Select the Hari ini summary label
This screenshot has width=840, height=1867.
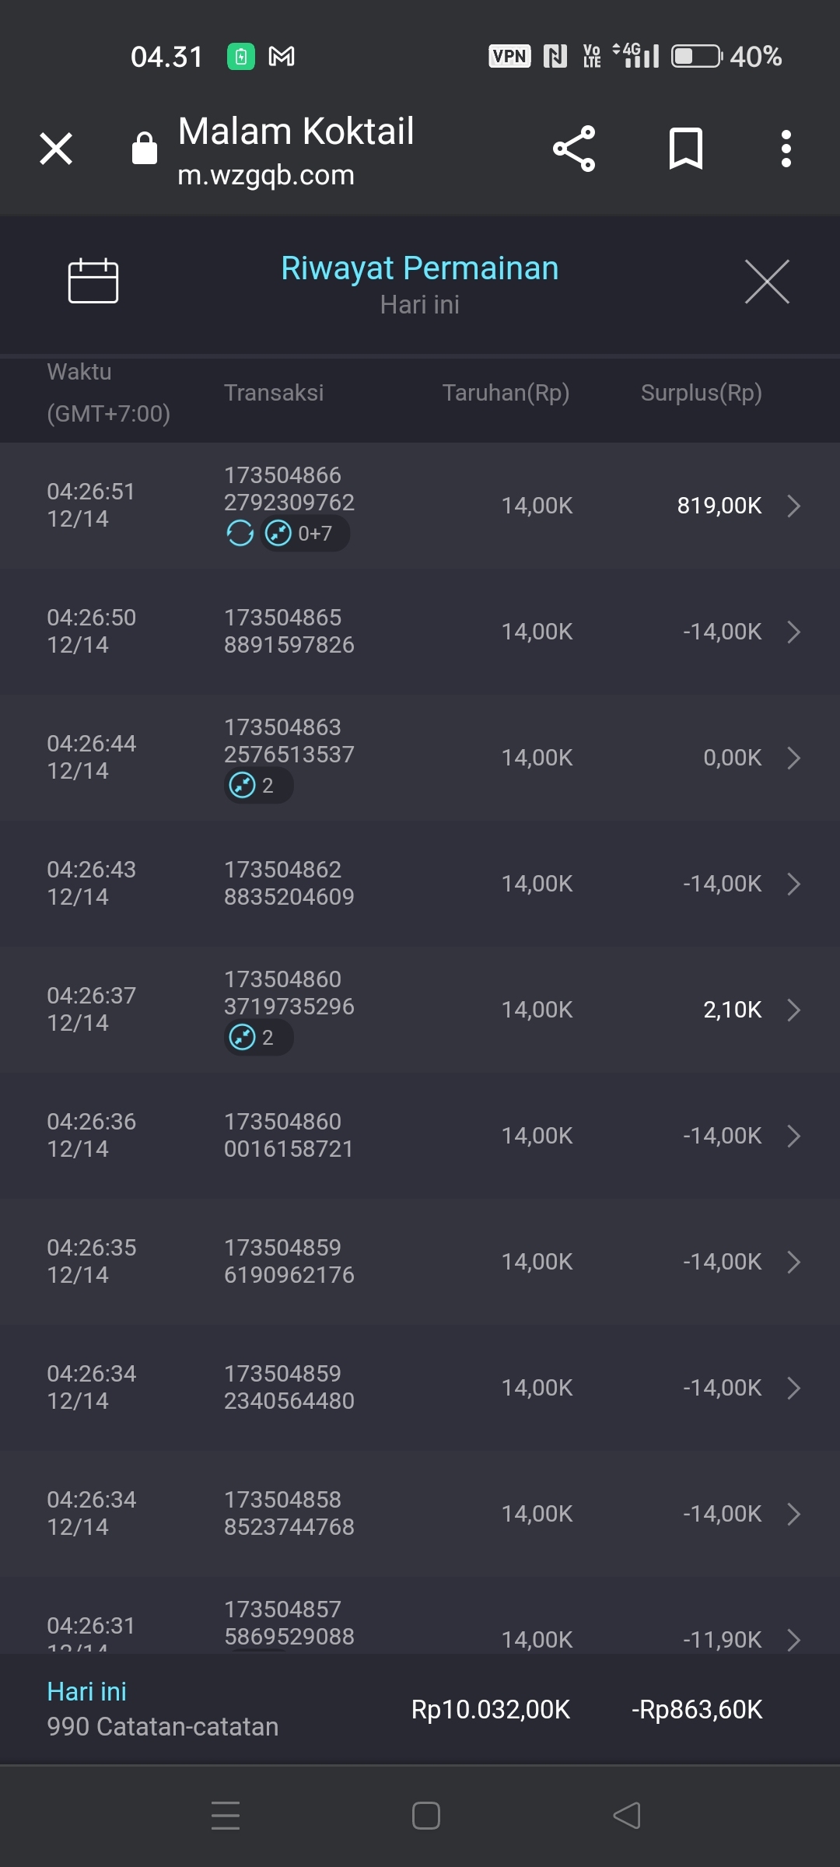point(86,1691)
